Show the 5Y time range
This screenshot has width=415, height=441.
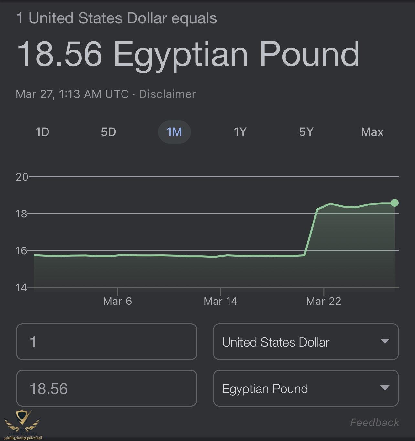[x=306, y=132]
